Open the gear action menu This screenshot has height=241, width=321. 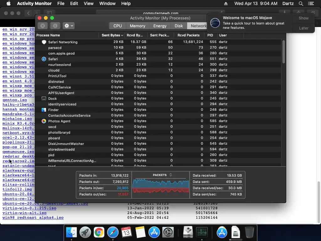coord(69,26)
